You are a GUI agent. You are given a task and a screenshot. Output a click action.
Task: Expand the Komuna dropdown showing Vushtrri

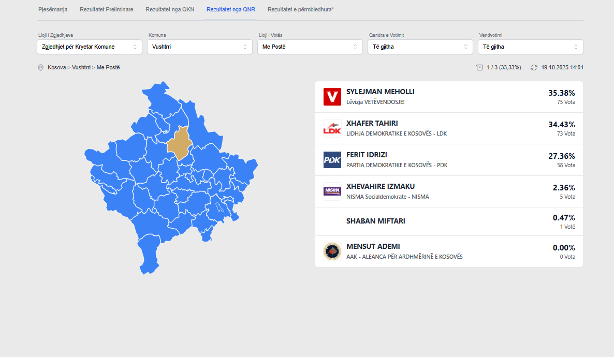coord(200,47)
